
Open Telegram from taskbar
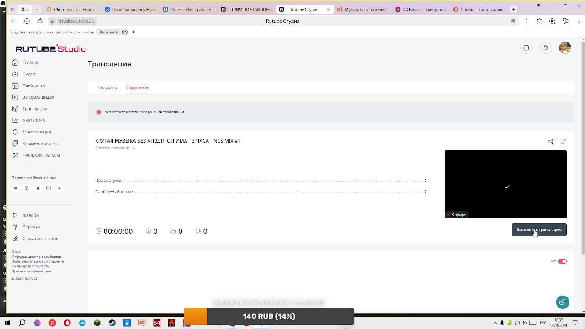click(x=82, y=323)
